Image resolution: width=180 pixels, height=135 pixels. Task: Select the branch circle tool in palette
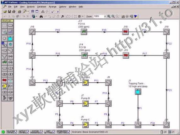[4, 38]
